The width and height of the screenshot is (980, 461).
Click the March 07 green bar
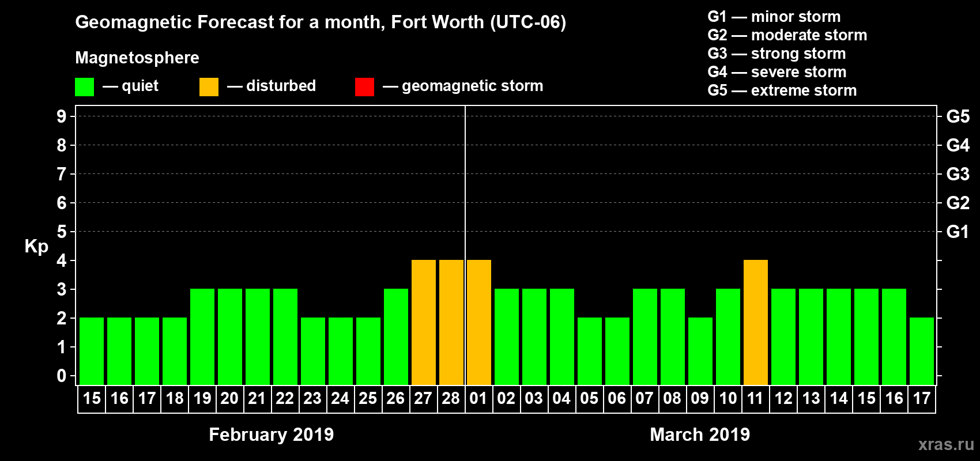pos(645,337)
